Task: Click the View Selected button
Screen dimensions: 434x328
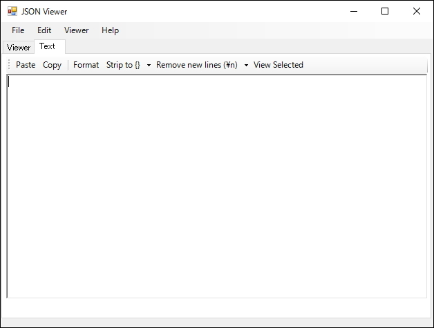Action: 279,65
